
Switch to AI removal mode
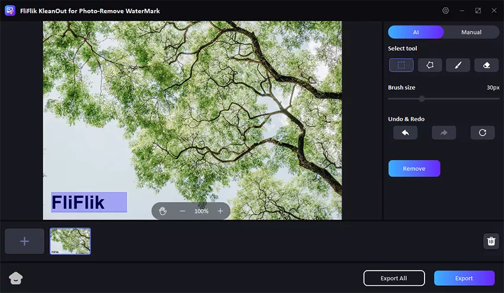(x=416, y=32)
